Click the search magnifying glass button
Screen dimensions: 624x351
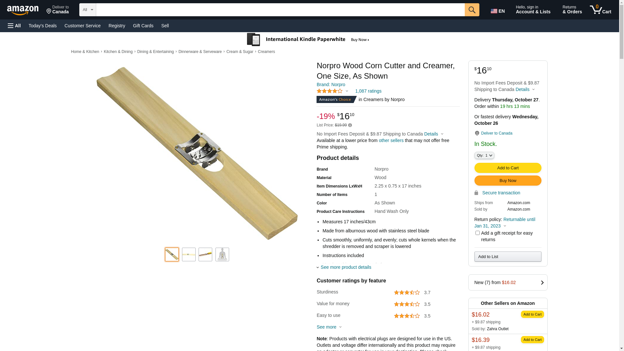tap(472, 10)
